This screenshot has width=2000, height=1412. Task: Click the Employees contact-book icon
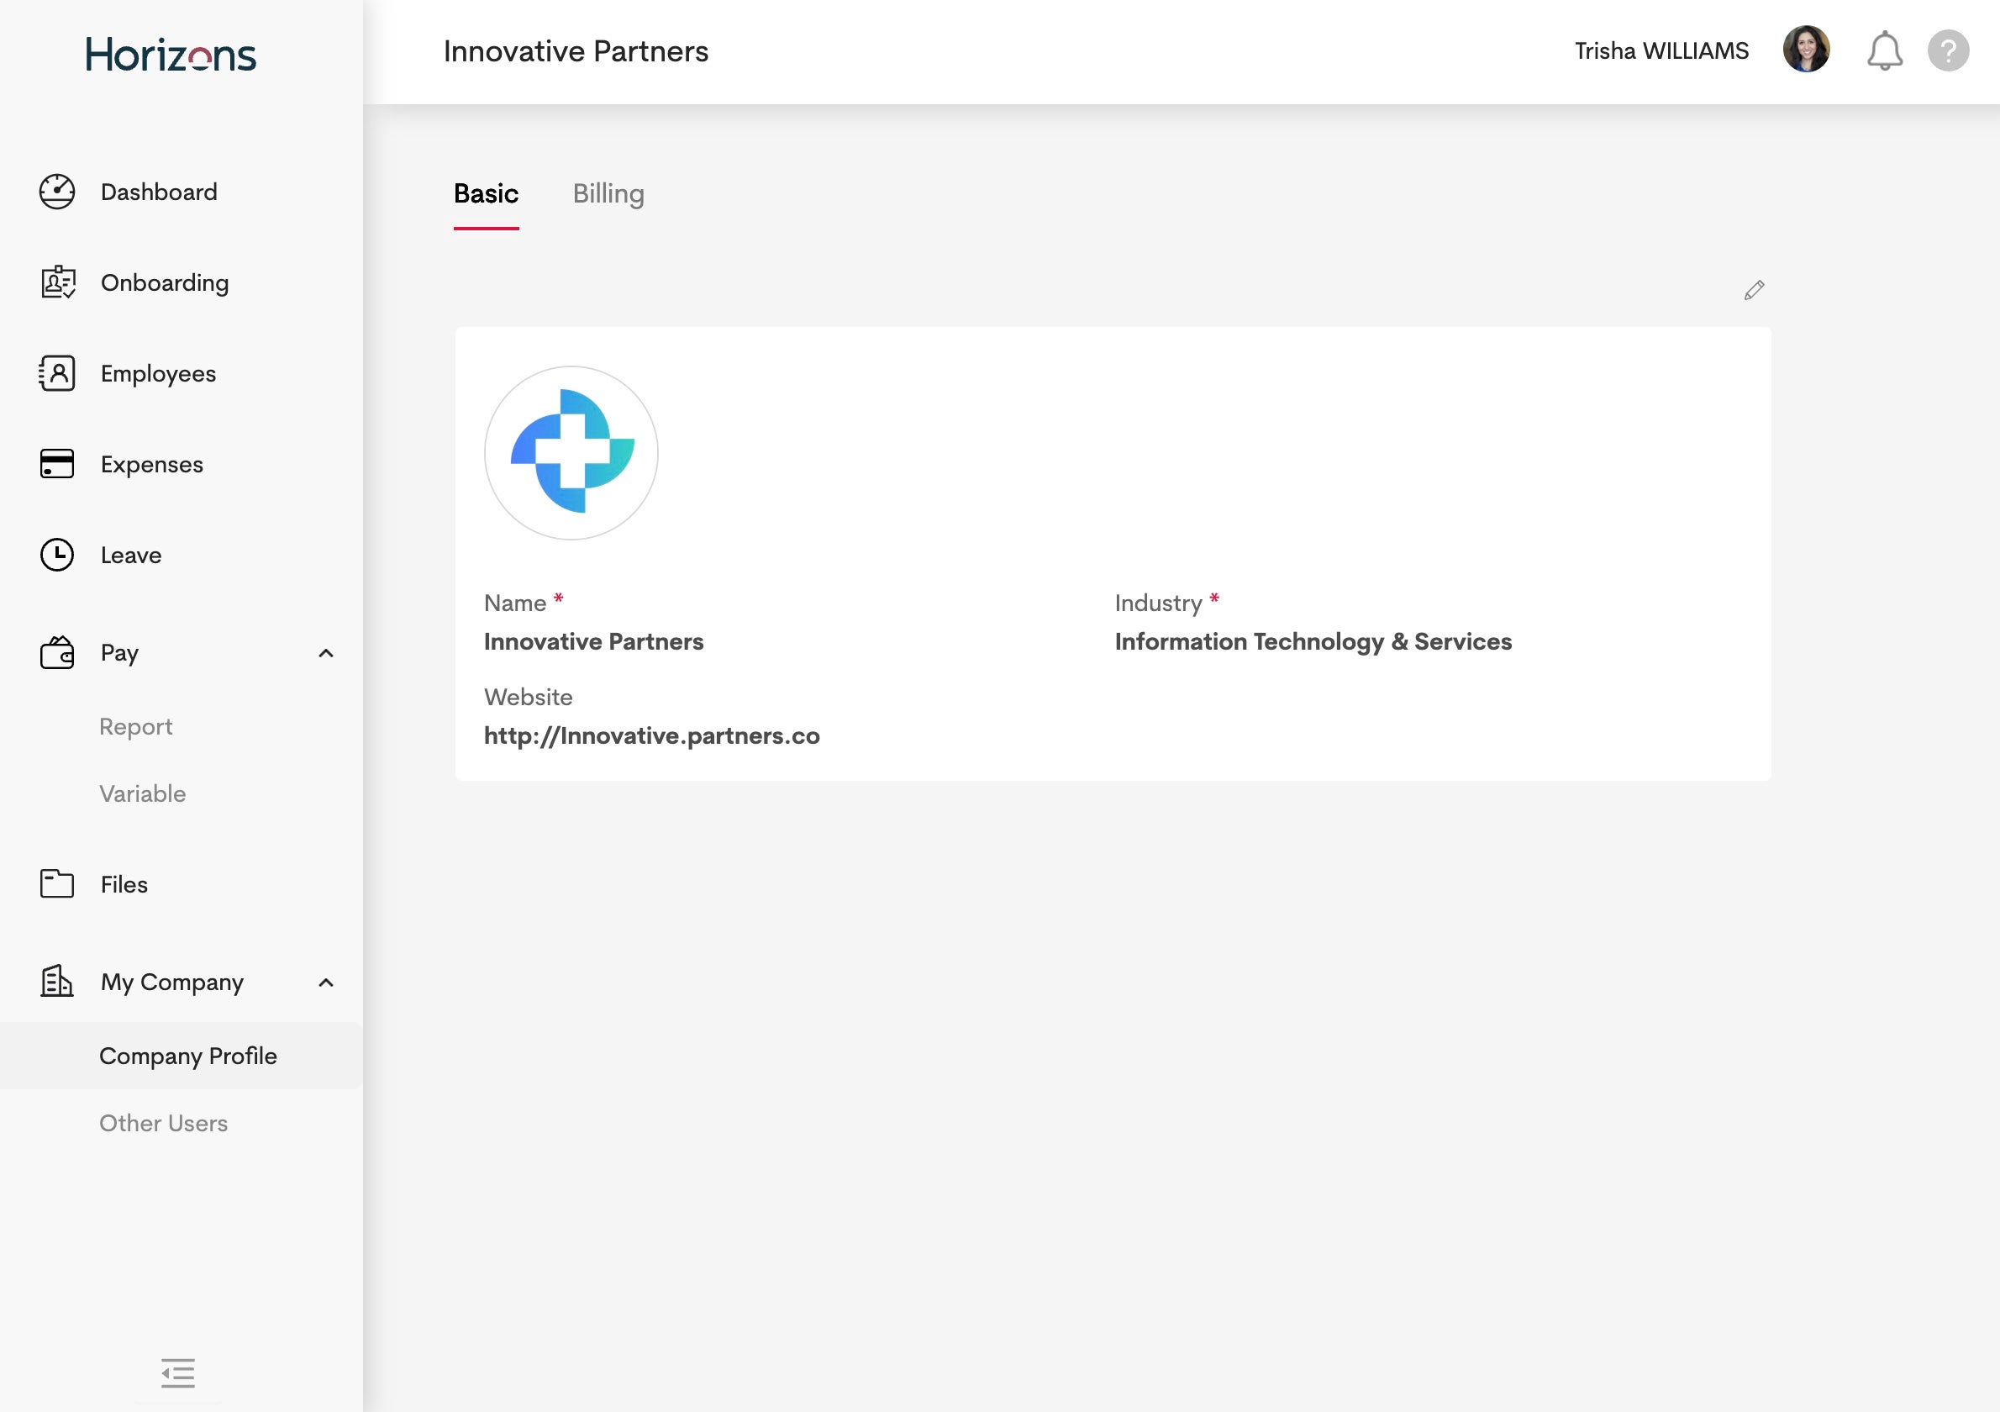[57, 373]
